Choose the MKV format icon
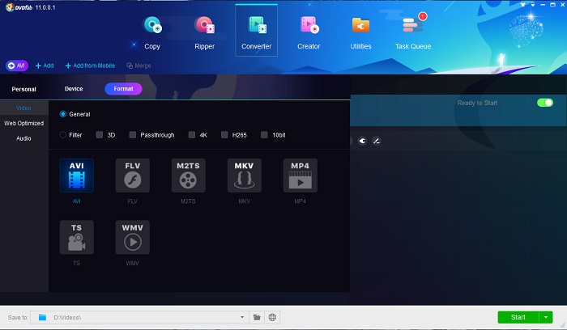The width and height of the screenshot is (567, 330). pyautogui.click(x=244, y=176)
